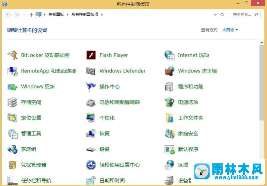Open the Internet 选项 globe icon
Screen dimensions: 267x186
[170, 55]
